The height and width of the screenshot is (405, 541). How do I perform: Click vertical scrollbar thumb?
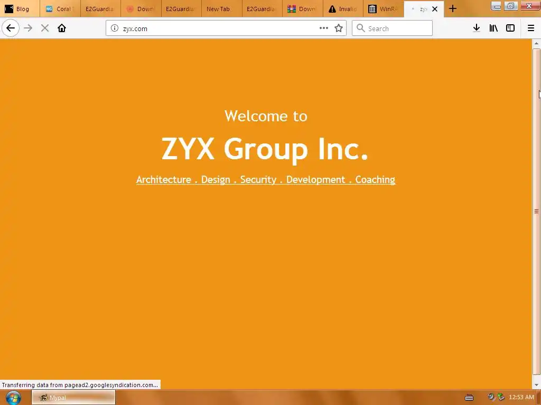coord(536,211)
